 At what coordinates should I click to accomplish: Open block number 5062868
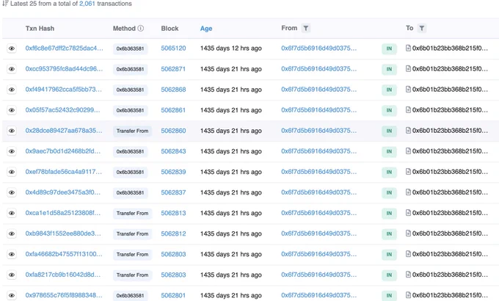[x=173, y=90]
